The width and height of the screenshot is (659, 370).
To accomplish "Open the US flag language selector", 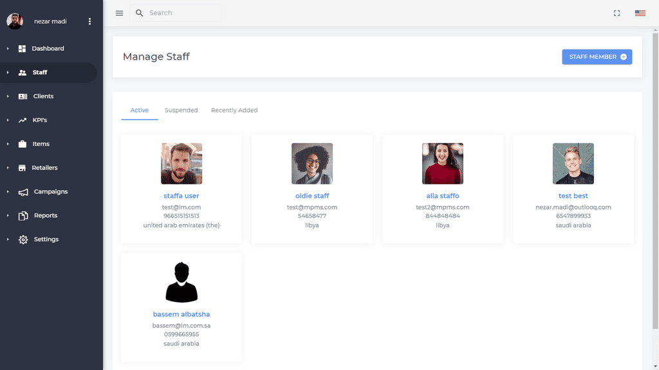I will pyautogui.click(x=640, y=13).
